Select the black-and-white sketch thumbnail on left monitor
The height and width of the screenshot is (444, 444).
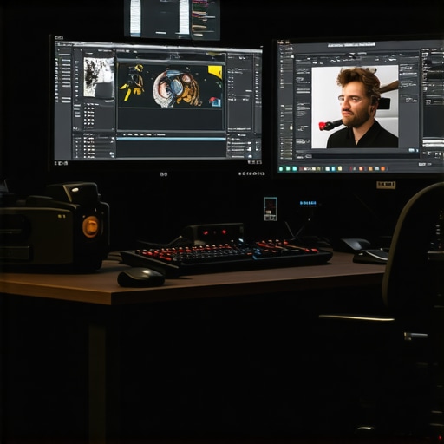click(99, 77)
